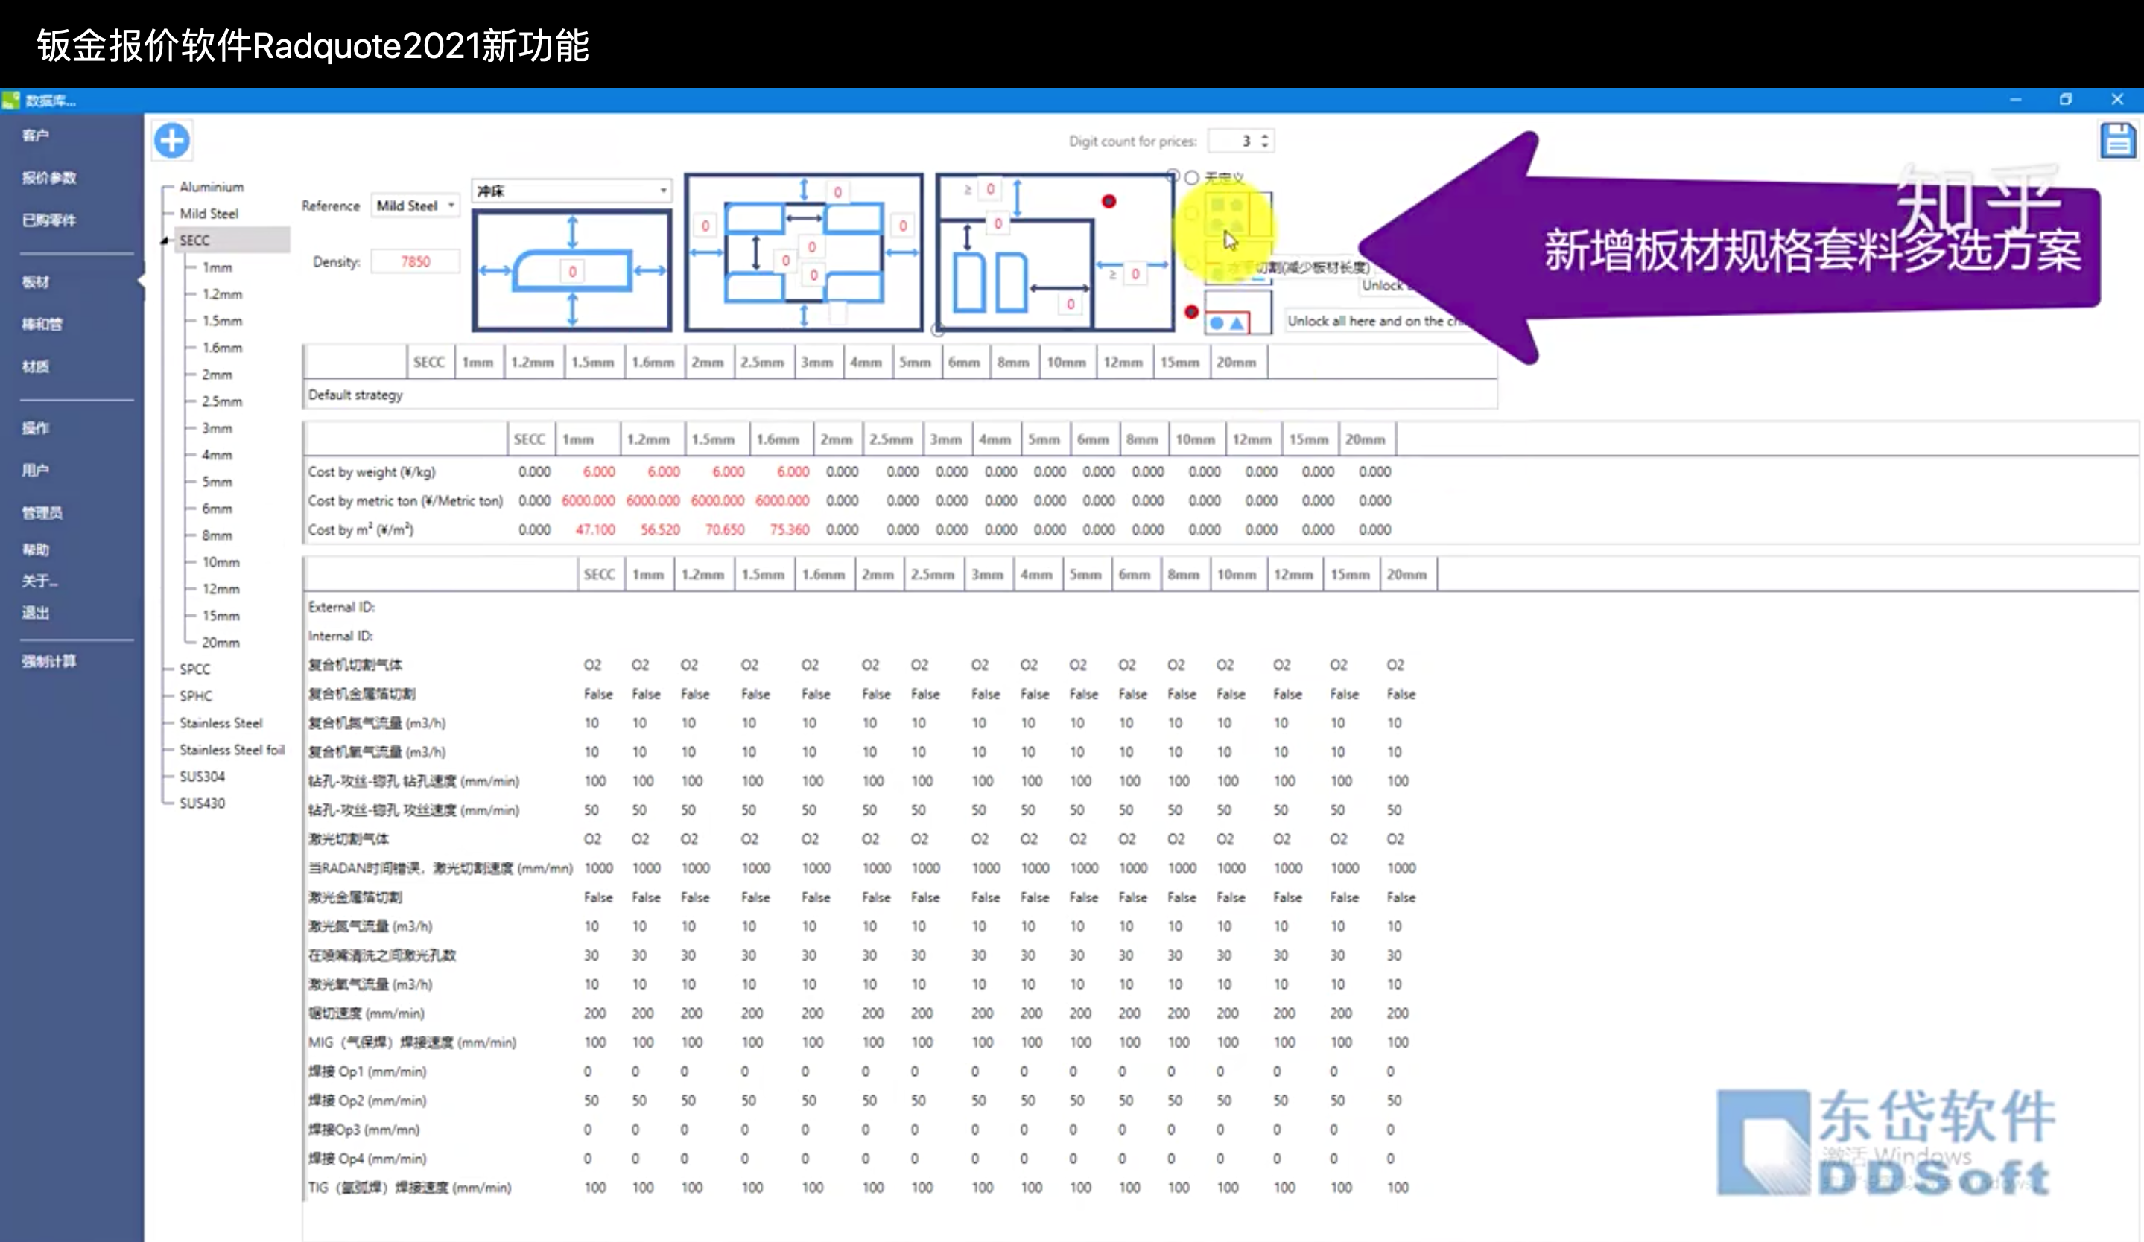Open the remnant sheet diagram thumbnail
Screen dimensions: 2144x1242
point(1055,252)
